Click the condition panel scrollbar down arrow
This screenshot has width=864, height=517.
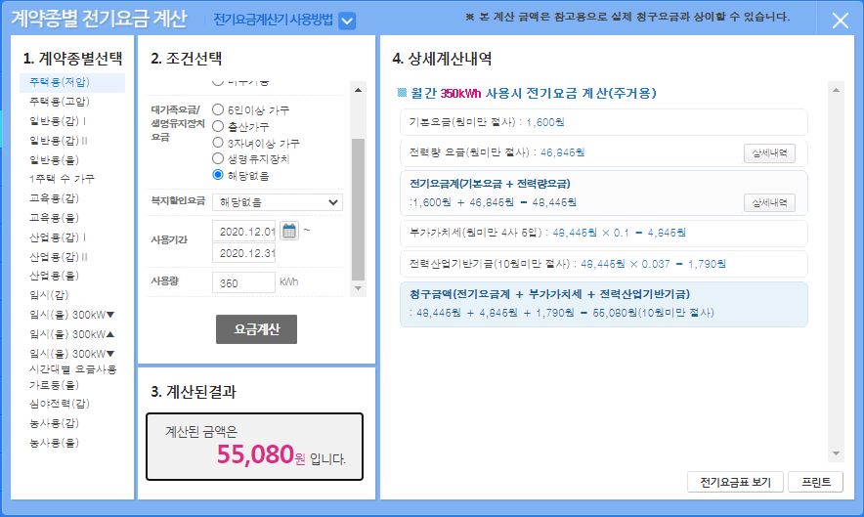(x=358, y=288)
